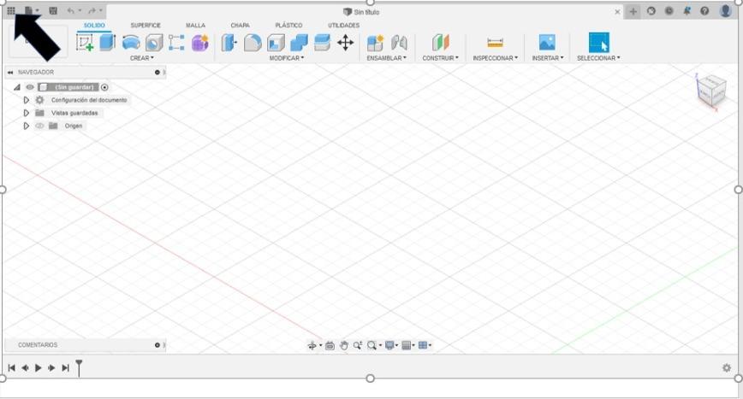Select the Extrude tool
This screenshot has width=743, height=399.
pyautogui.click(x=108, y=43)
